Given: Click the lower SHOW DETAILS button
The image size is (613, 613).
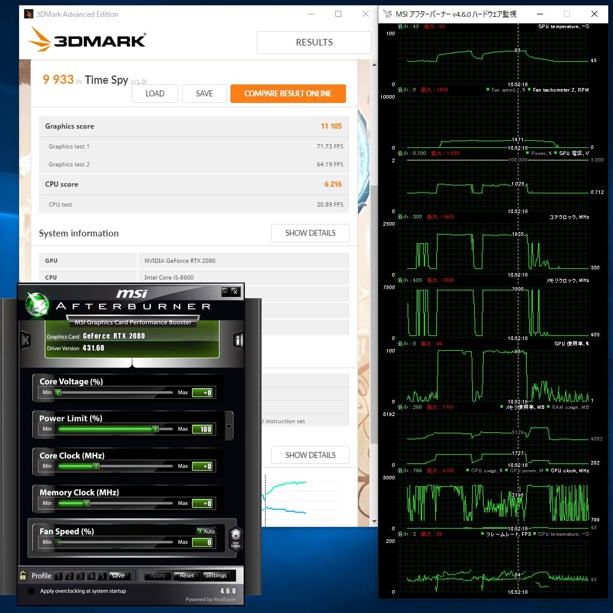Looking at the screenshot, I should point(311,455).
